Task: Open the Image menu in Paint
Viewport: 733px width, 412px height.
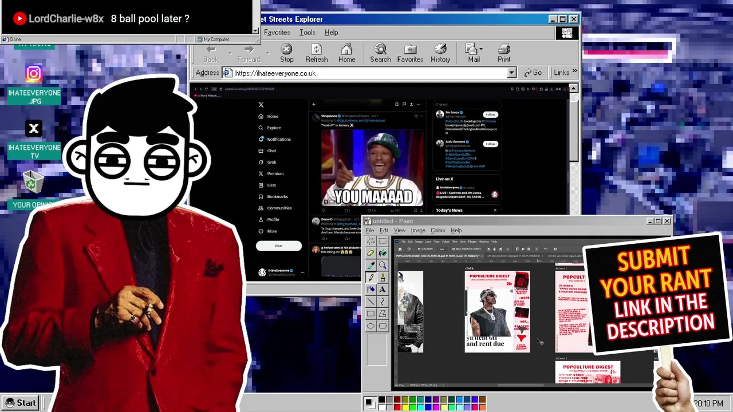Action: [x=418, y=231]
